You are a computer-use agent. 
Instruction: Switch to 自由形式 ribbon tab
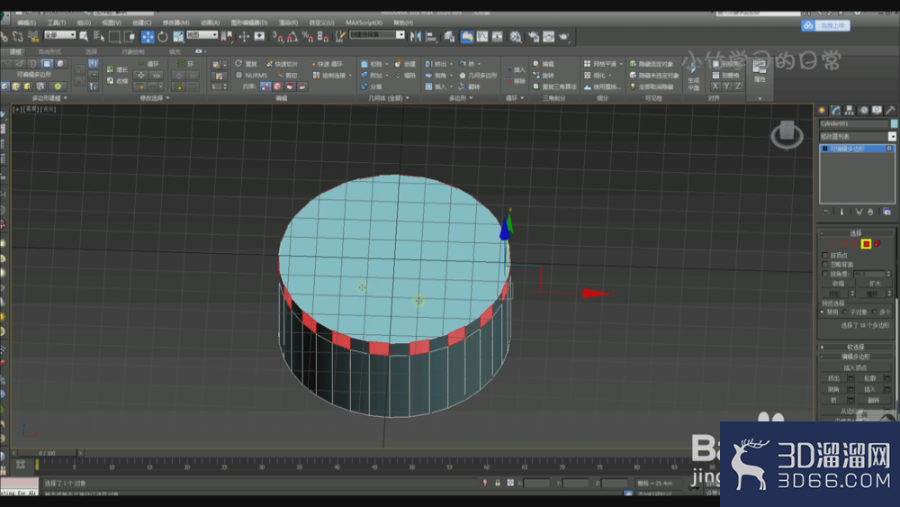[49, 51]
